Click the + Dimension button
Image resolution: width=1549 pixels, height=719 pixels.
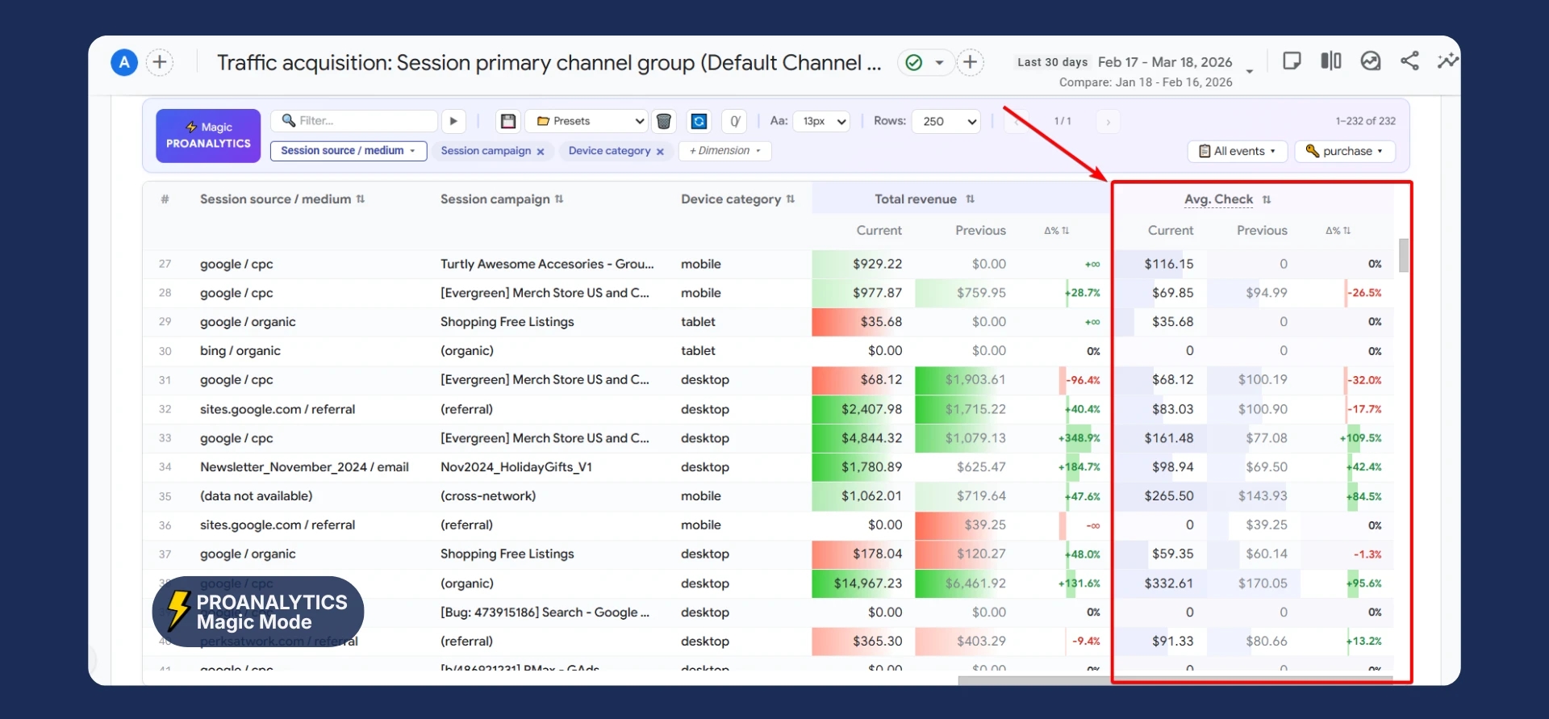click(724, 151)
